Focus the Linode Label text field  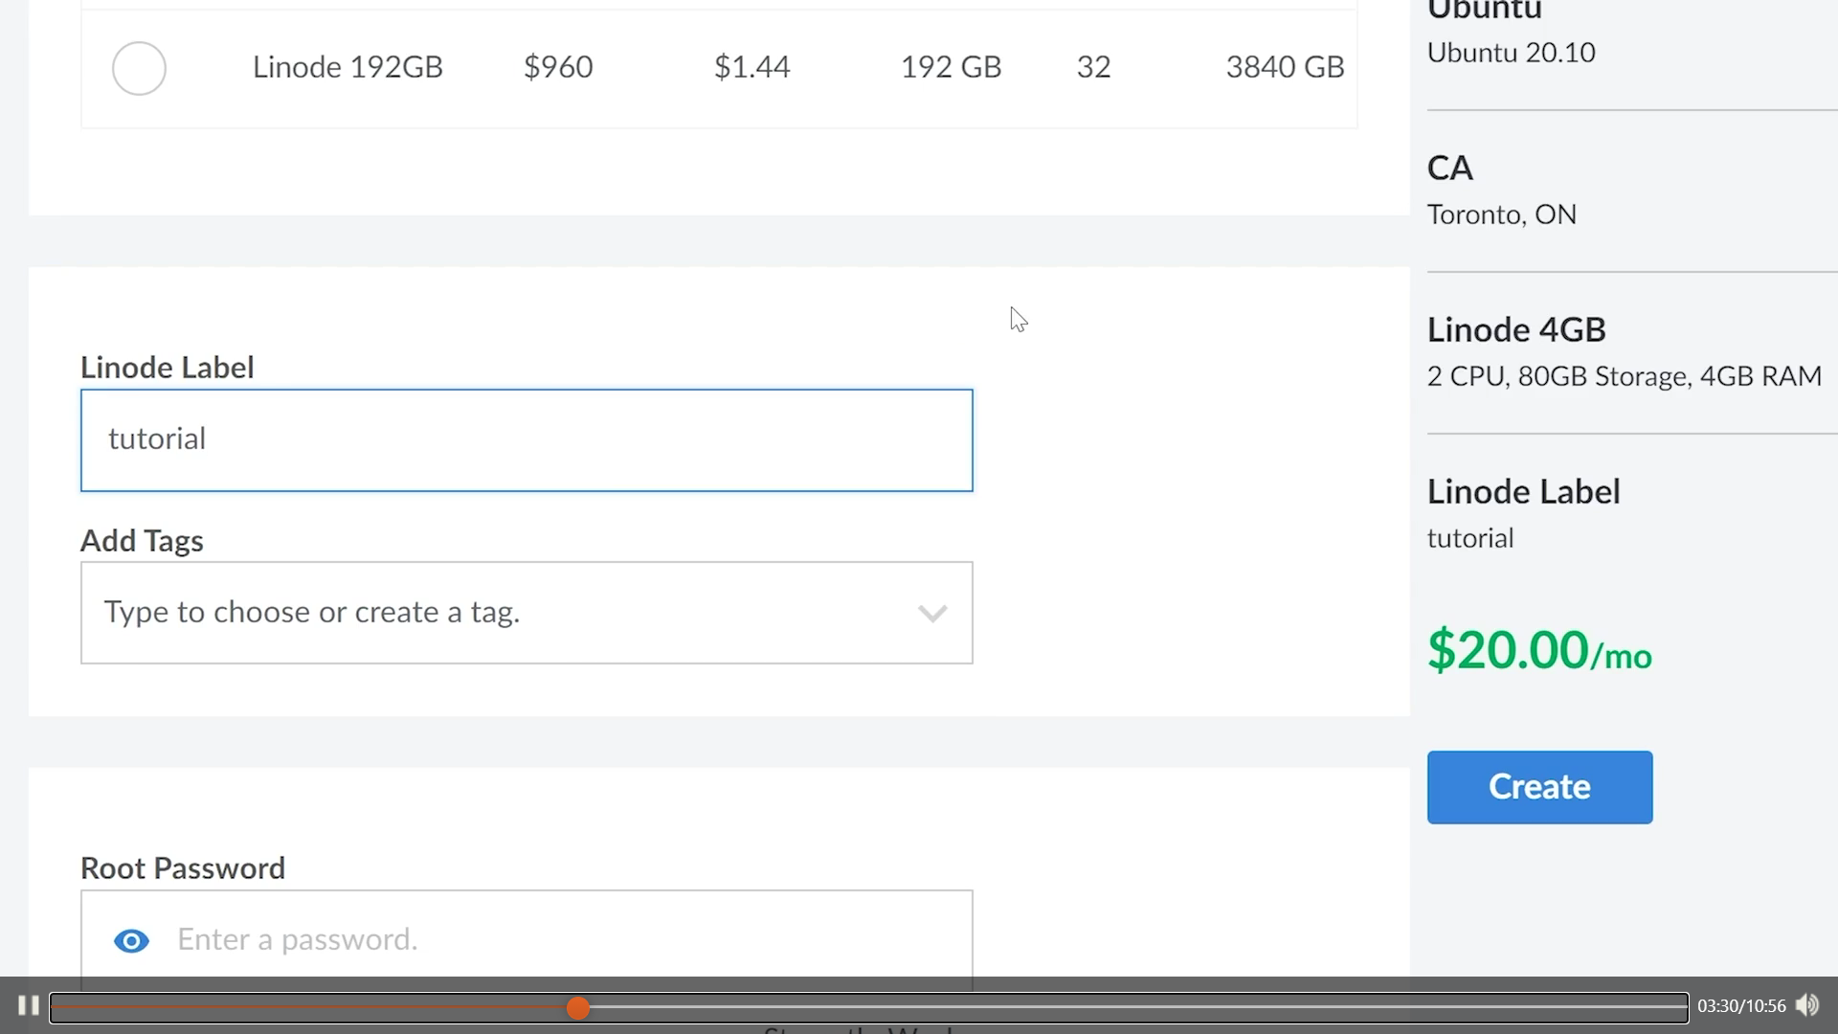pos(527,440)
